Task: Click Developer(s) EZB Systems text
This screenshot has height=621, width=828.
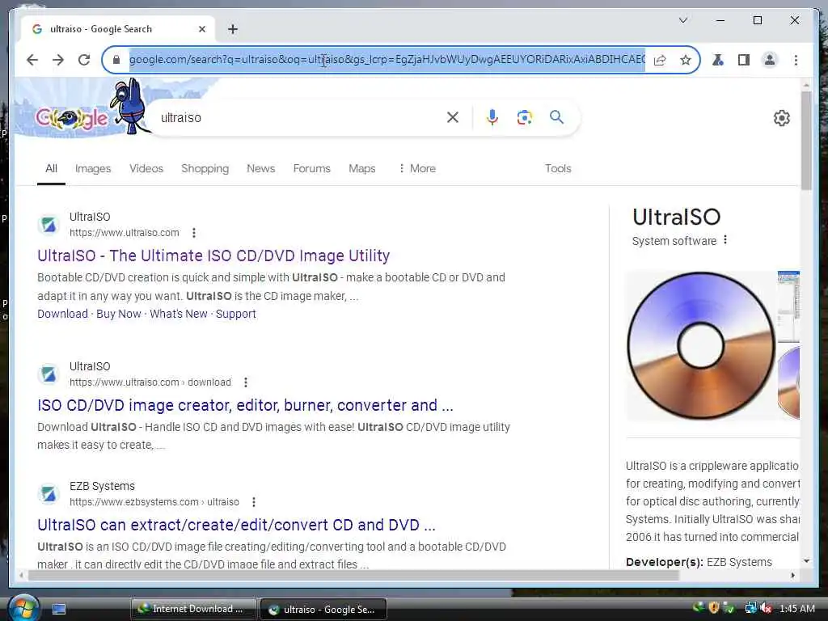Action: click(699, 562)
